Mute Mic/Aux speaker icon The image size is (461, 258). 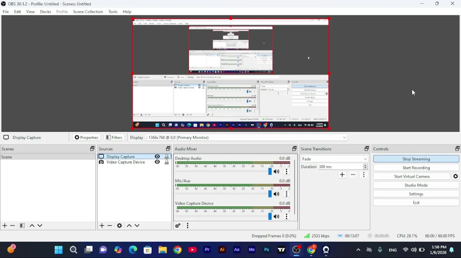click(276, 194)
